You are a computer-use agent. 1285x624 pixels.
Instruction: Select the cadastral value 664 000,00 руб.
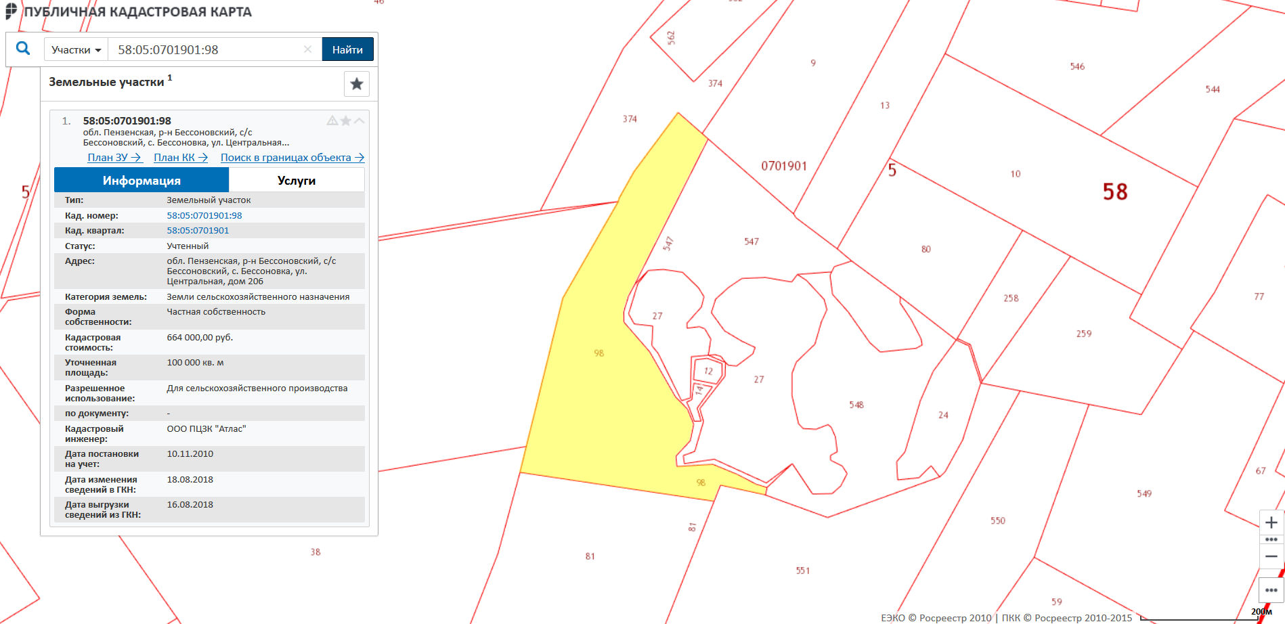(x=200, y=337)
